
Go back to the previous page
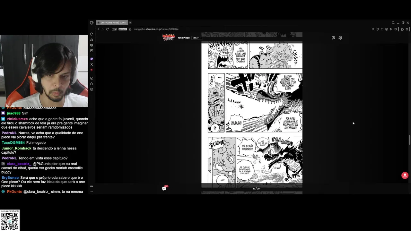tap(99, 29)
